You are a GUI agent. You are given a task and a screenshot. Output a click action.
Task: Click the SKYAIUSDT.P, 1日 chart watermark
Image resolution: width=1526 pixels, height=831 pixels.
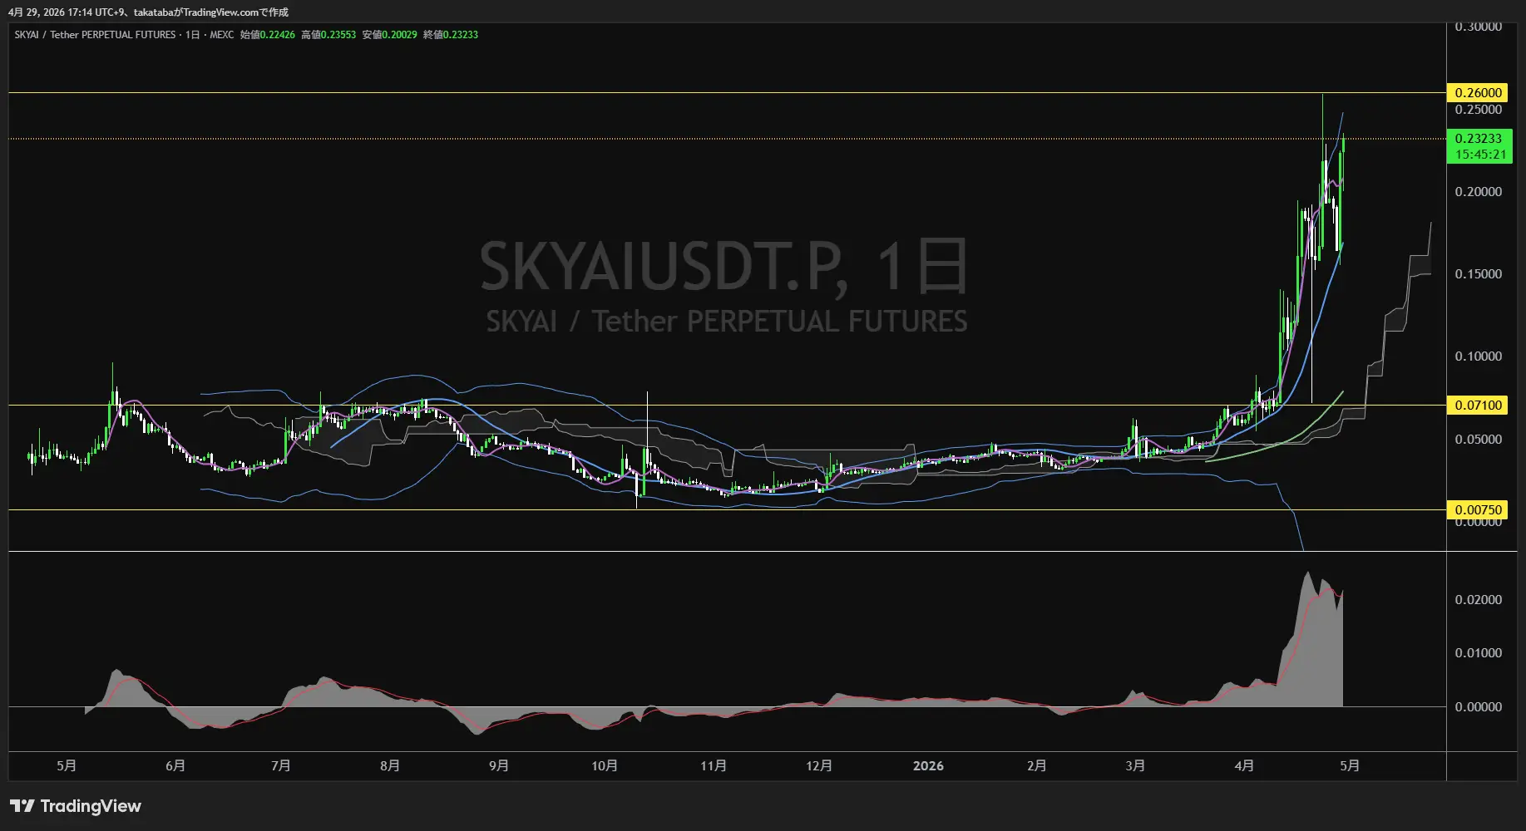click(723, 267)
